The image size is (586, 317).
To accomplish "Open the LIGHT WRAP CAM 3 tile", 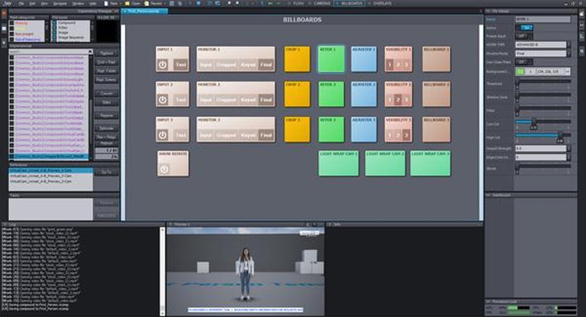I will click(x=430, y=163).
